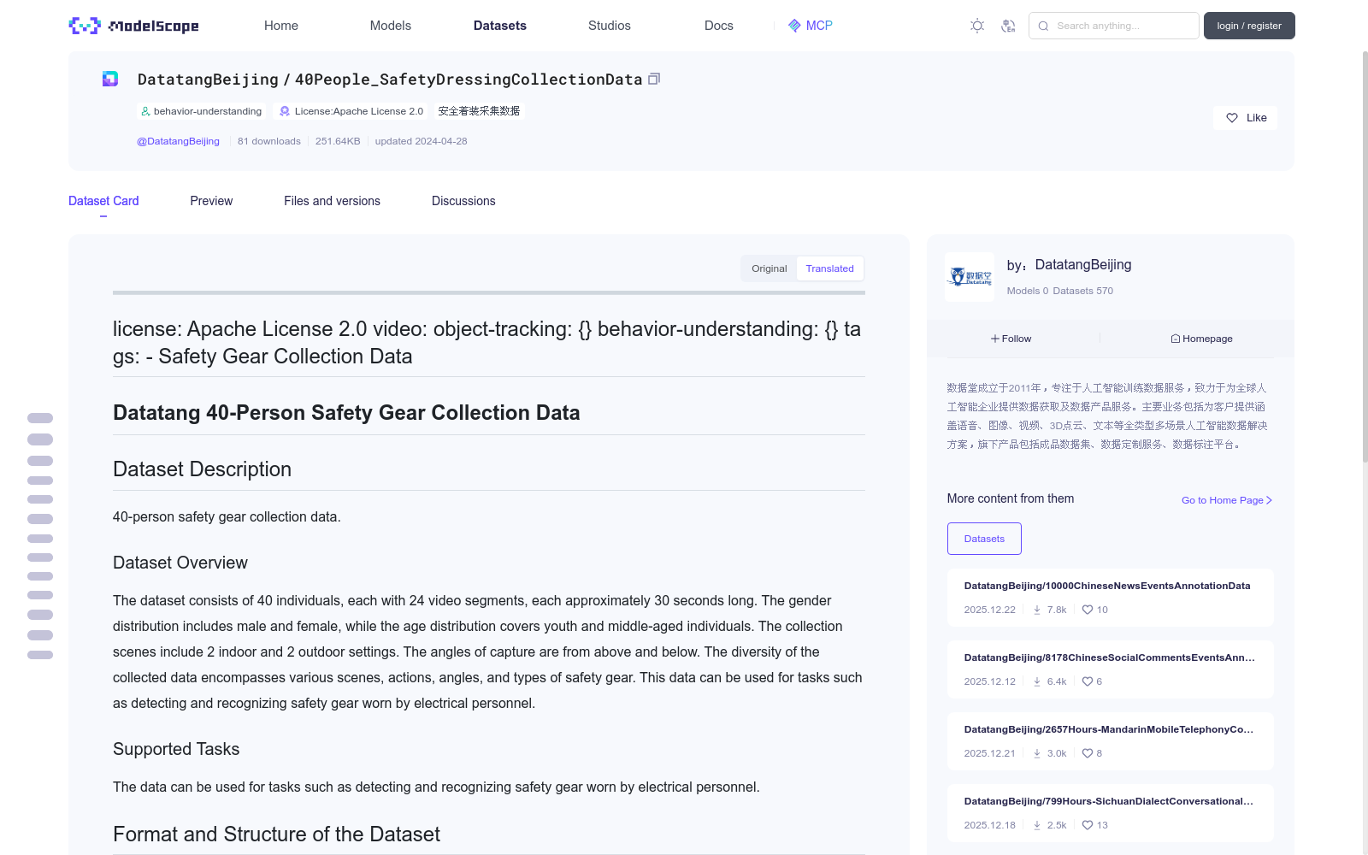Open the @DatatangBeijing author link
Viewport: 1368px width, 855px height.
[x=178, y=141]
